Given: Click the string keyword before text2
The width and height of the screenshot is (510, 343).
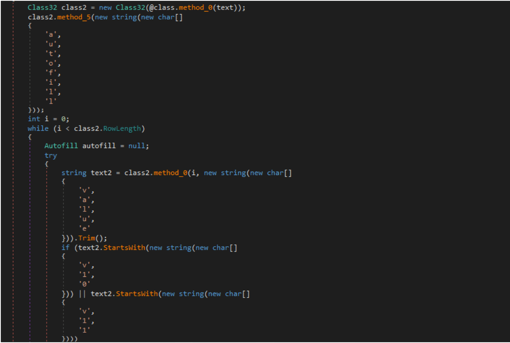Looking at the screenshot, I should coord(74,173).
